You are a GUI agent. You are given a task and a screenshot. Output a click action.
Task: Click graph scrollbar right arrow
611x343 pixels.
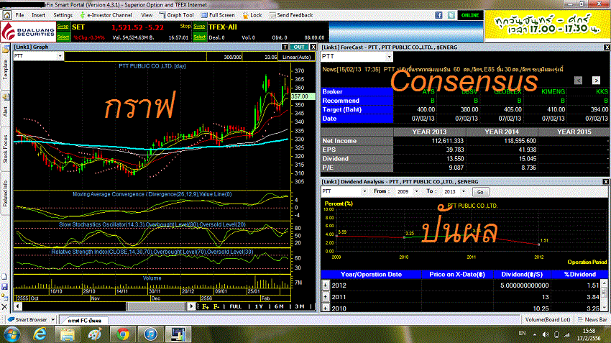click(x=191, y=306)
